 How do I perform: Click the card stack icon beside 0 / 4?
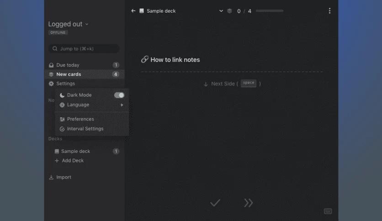[x=229, y=11]
